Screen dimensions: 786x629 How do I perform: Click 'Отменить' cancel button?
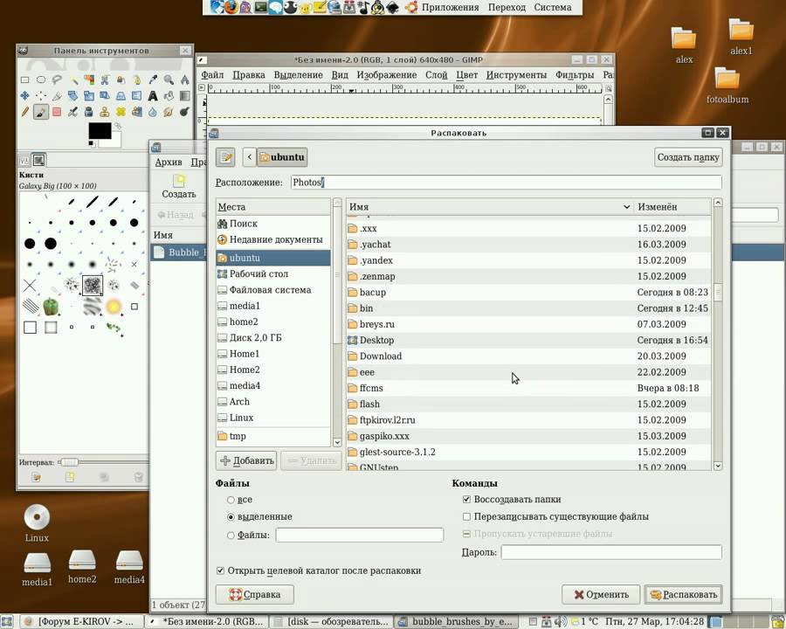[x=601, y=594]
